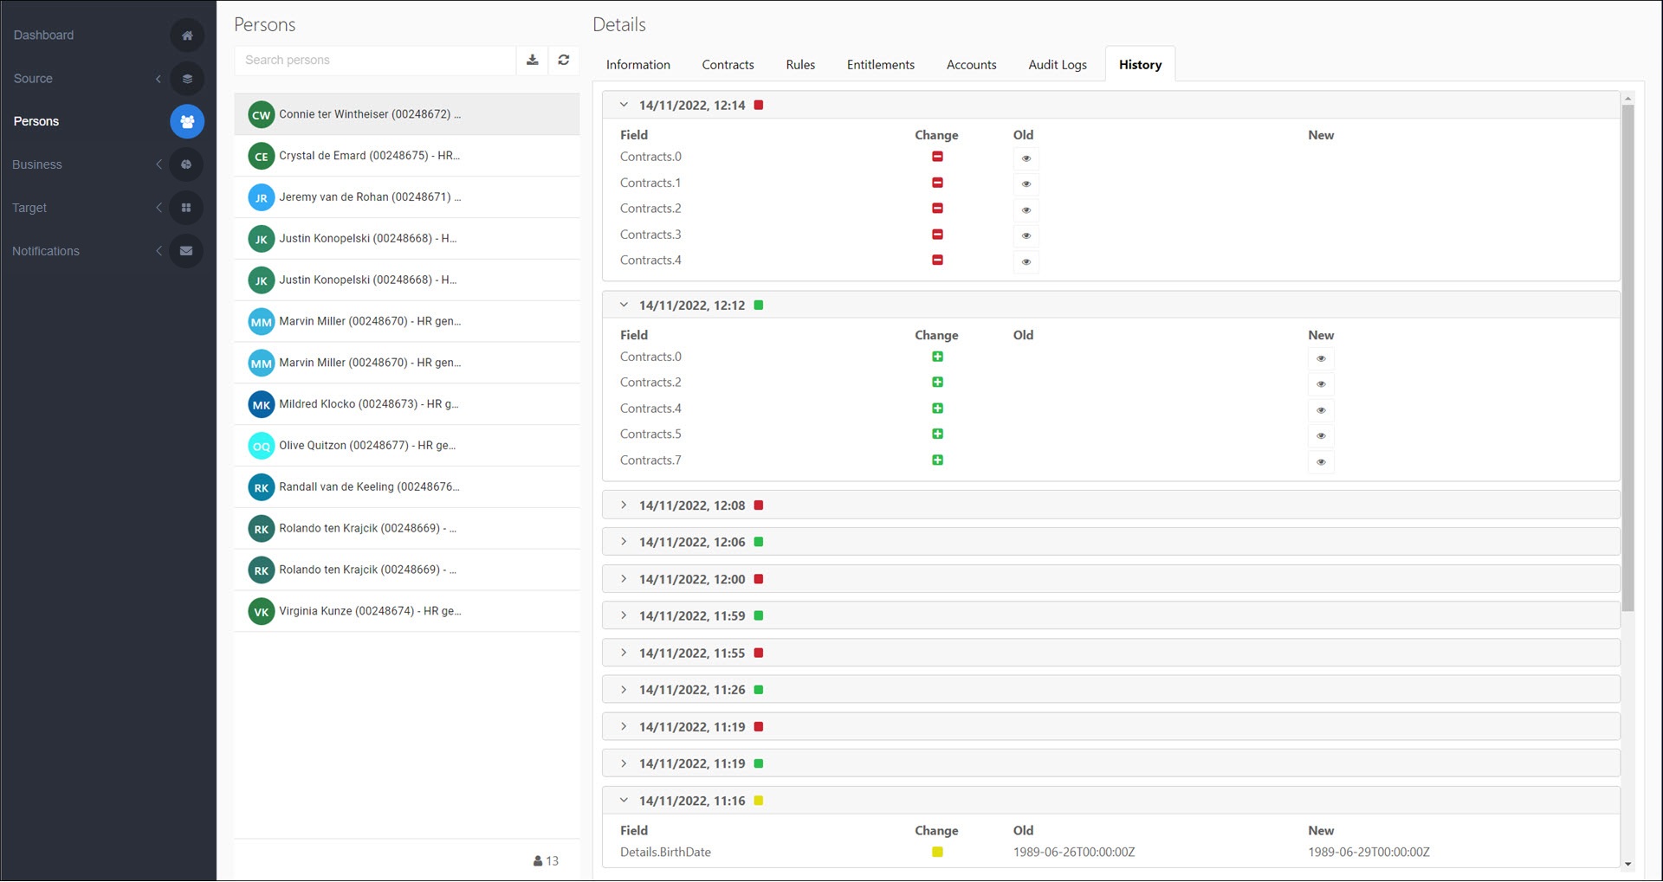This screenshot has width=1663, height=882.
Task: Expand the Business sidebar submenu chevron
Action: (159, 164)
